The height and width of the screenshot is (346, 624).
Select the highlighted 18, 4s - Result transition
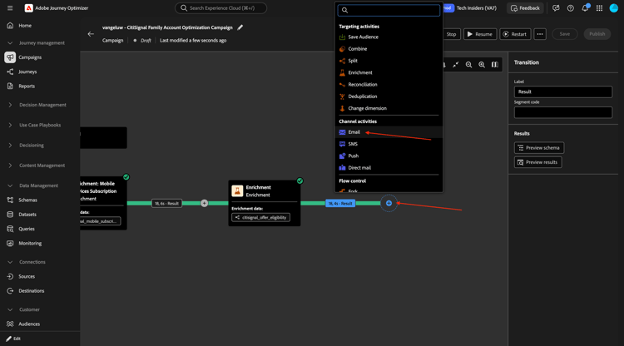coord(340,203)
